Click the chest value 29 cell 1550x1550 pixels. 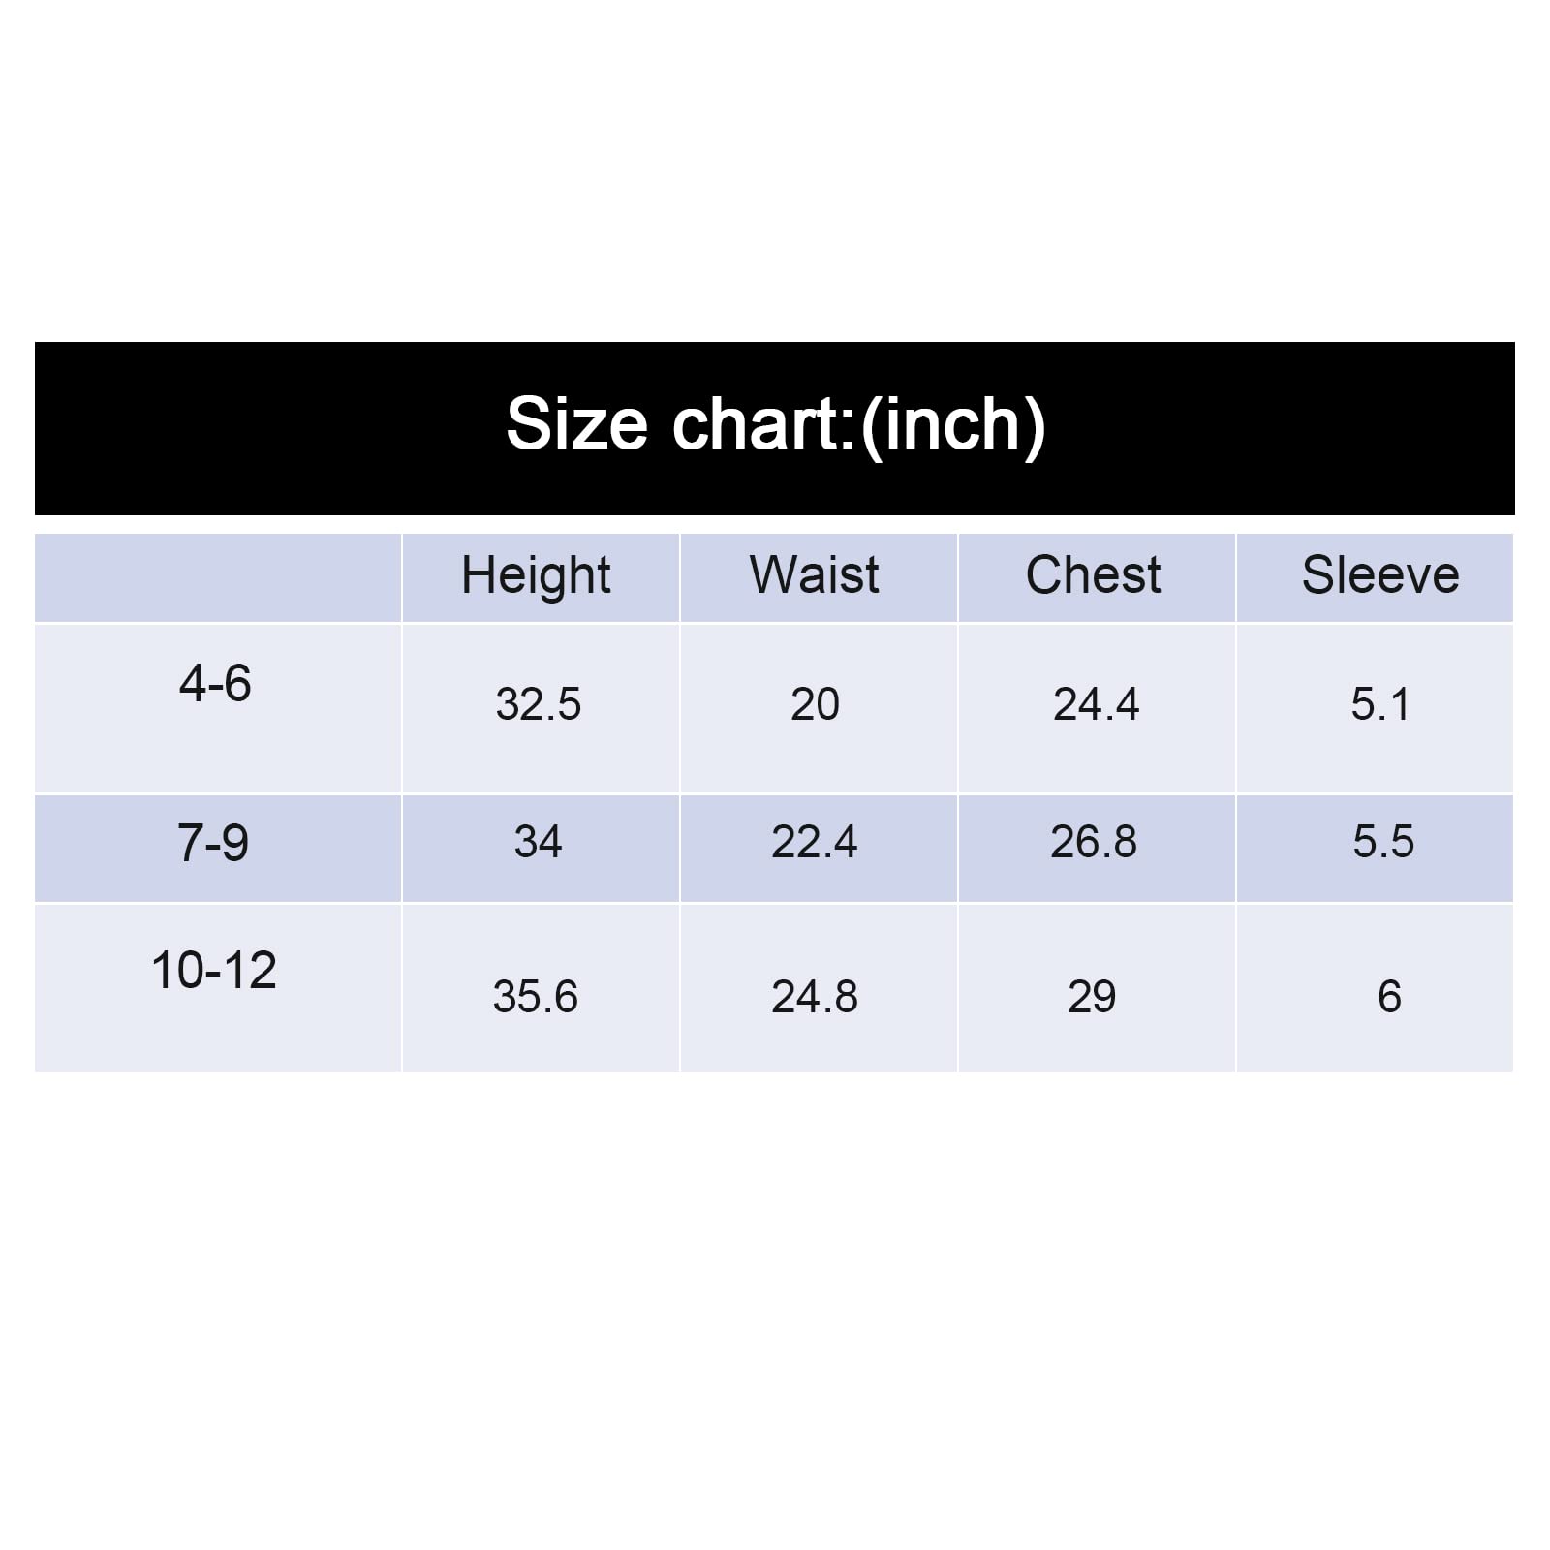pos(1092,997)
